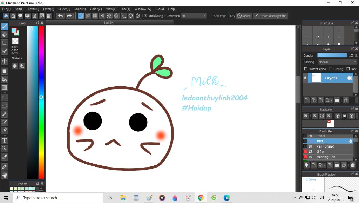Open the Window menu
The width and height of the screenshot is (359, 203).
click(143, 9)
